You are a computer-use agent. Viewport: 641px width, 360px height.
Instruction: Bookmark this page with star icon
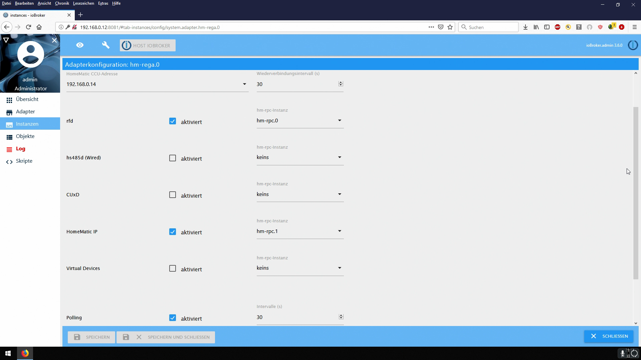coord(450,27)
